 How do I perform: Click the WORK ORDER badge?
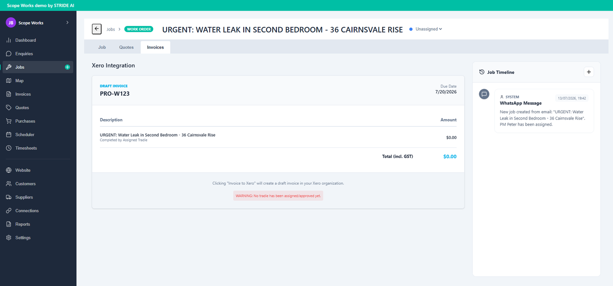(139, 29)
